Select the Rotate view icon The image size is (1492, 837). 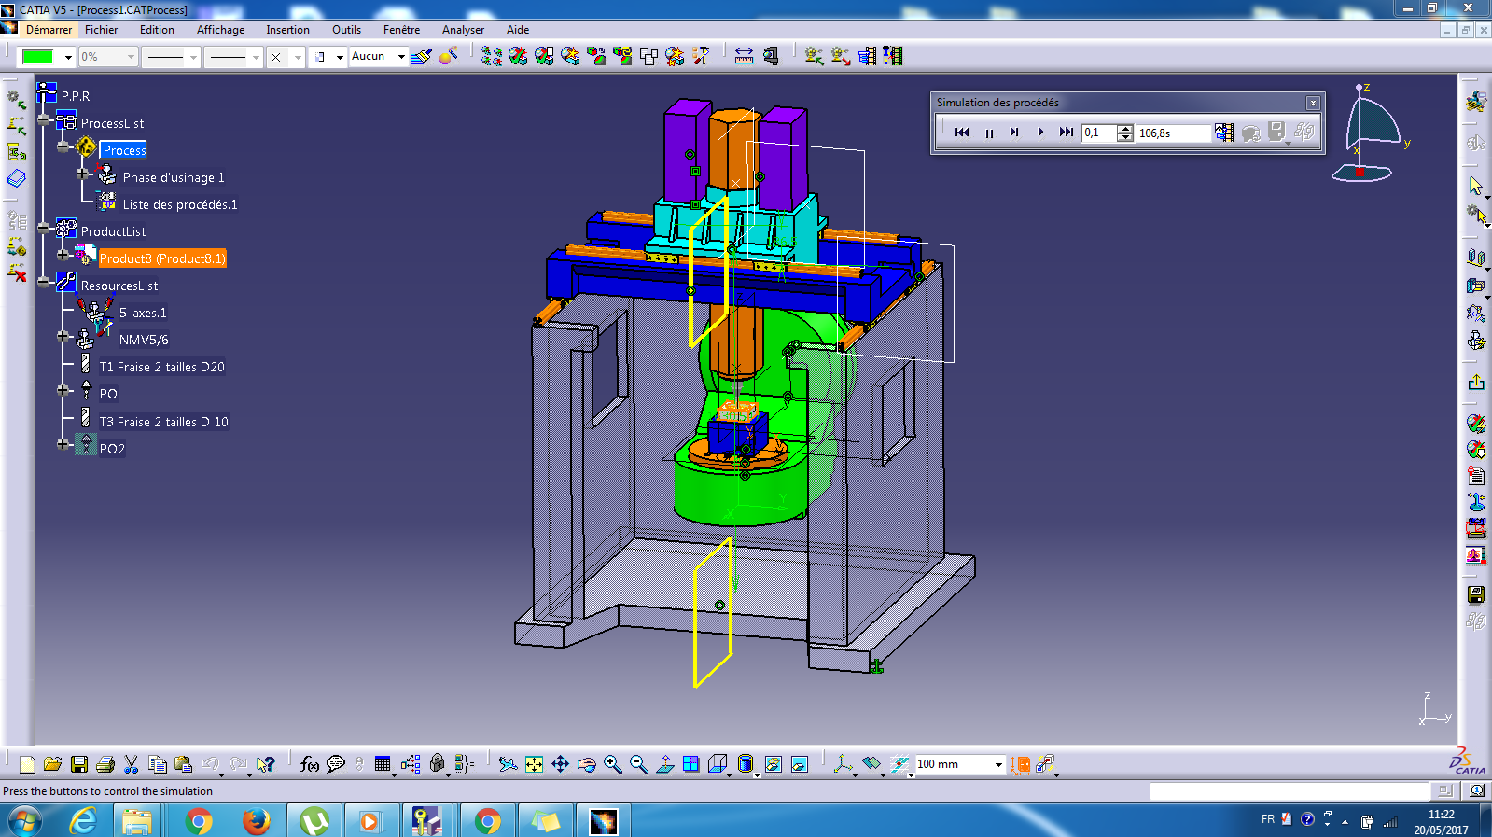[x=586, y=765]
